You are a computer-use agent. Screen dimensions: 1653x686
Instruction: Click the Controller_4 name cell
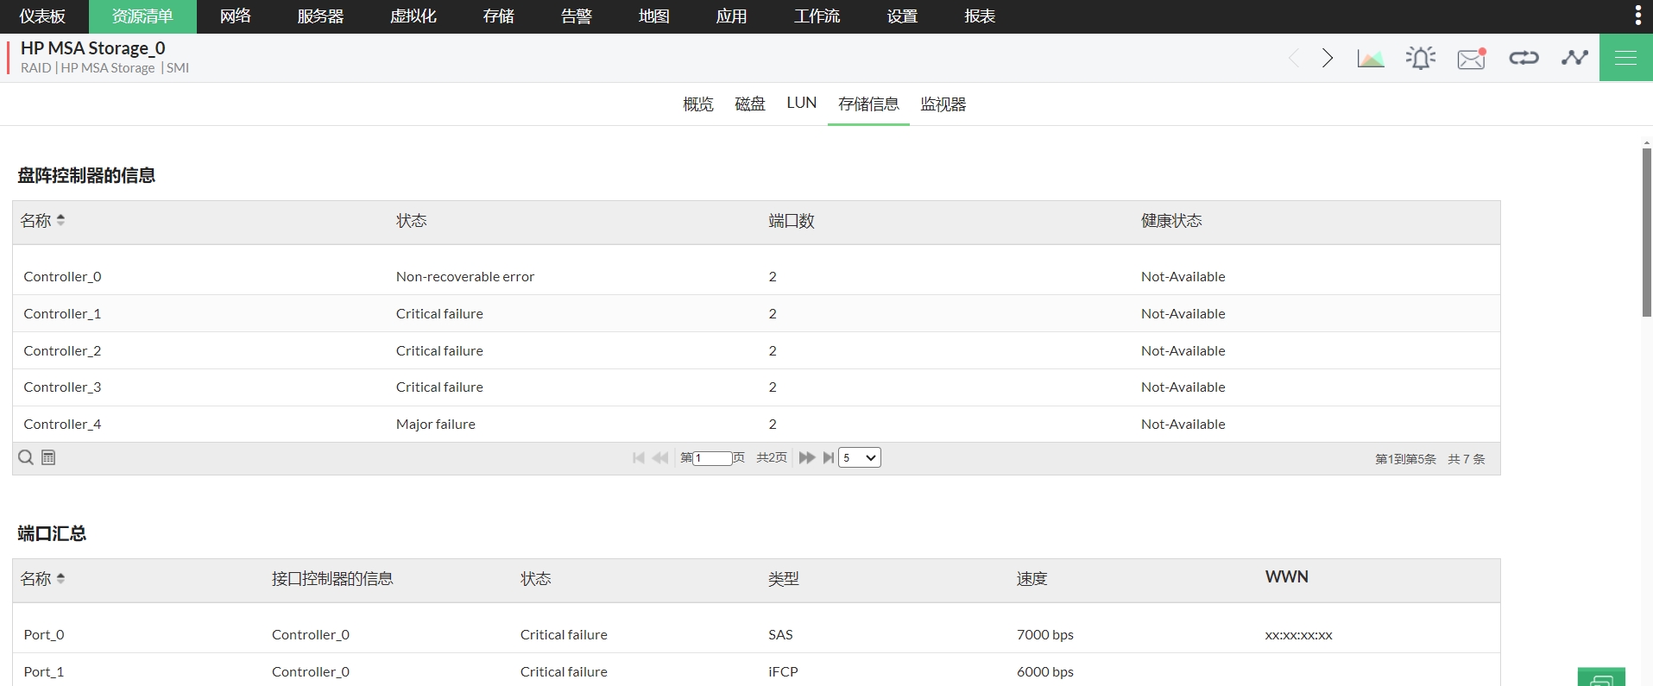[62, 425]
